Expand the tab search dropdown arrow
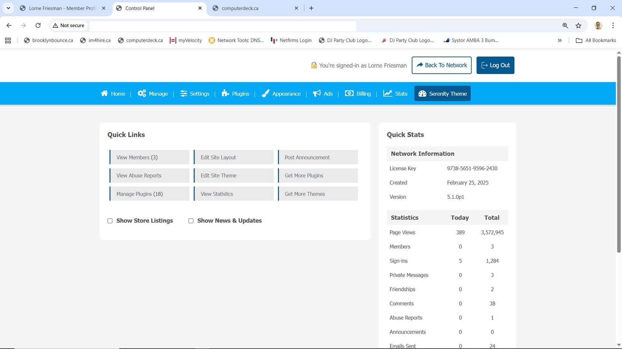 (x=8, y=8)
